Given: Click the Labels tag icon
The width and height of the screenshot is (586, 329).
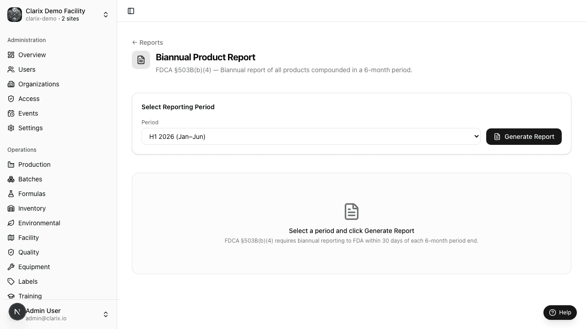Looking at the screenshot, I should tap(11, 281).
